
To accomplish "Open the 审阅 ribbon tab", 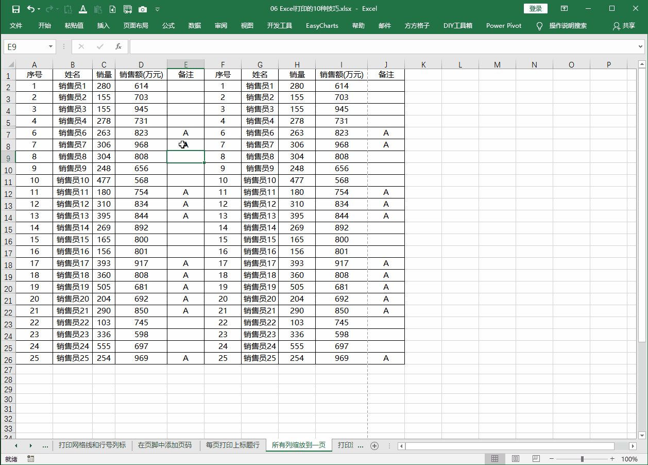I will coord(221,26).
